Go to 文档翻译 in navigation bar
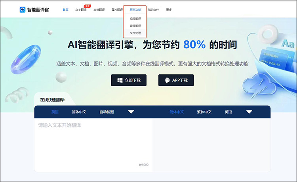Viewport: 297px width, 182px height. point(99,9)
